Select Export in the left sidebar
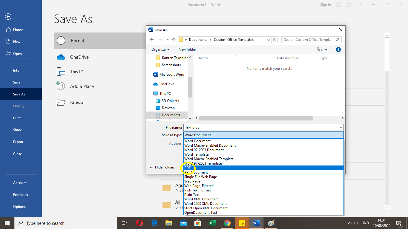Viewport: 408px width, 229px height. pos(18,142)
